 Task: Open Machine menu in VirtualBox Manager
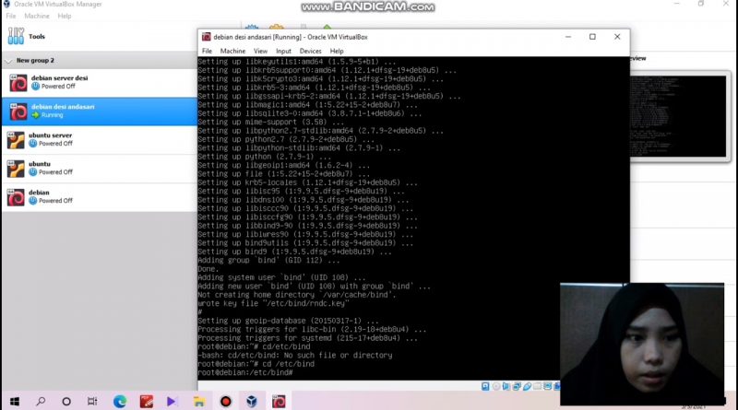tap(37, 16)
